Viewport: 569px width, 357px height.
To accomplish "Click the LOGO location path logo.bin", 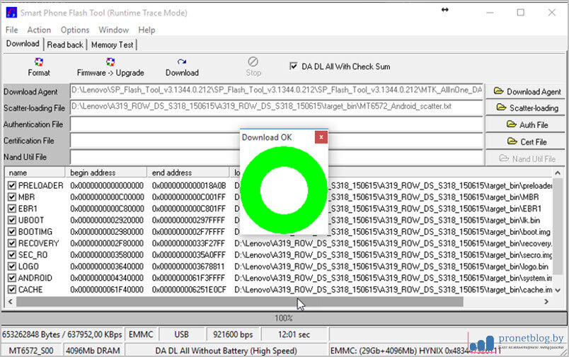I will (x=391, y=267).
